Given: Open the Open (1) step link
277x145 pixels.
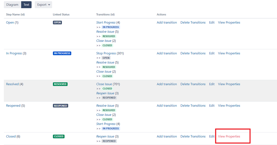Looking at the screenshot, I should coord(10,23).
